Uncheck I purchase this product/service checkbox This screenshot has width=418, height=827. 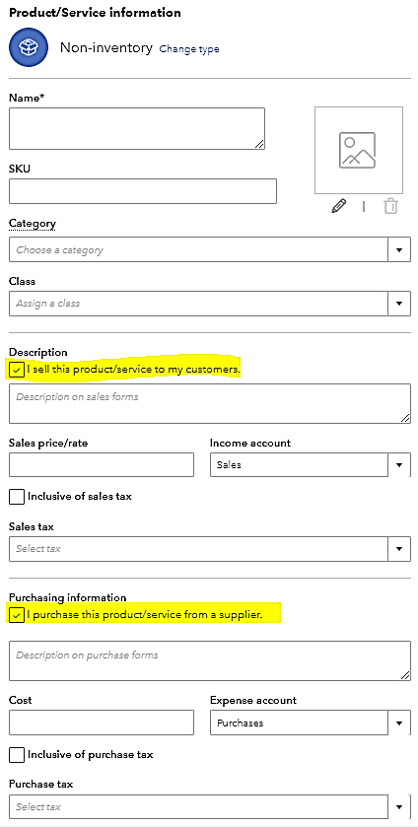17,615
